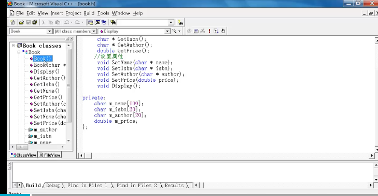Image resolution: width=378 pixels, height=196 pixels.
Task: Open the View menu
Action: (x=43, y=13)
